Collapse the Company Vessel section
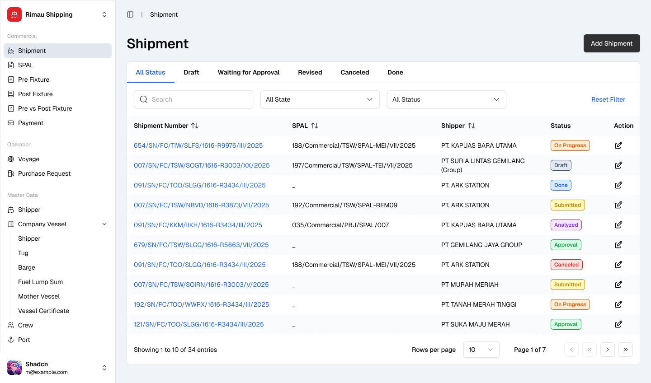Image resolution: width=651 pixels, height=383 pixels. click(x=104, y=224)
